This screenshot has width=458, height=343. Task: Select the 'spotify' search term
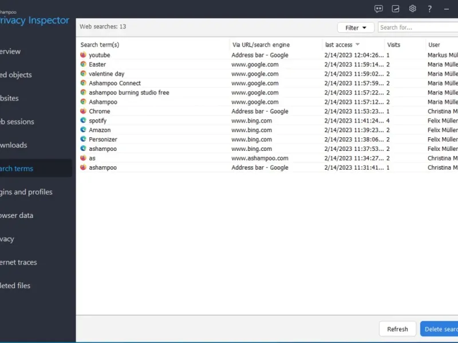click(x=97, y=121)
